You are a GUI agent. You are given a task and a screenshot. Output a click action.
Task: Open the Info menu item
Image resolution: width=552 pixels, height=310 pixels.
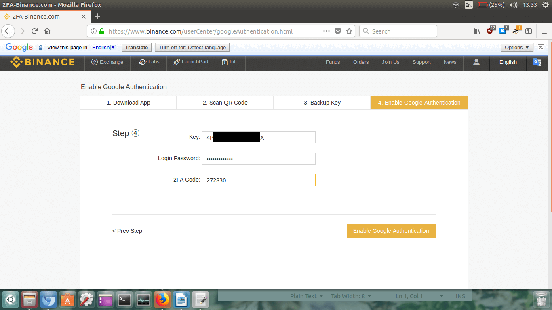(230, 62)
